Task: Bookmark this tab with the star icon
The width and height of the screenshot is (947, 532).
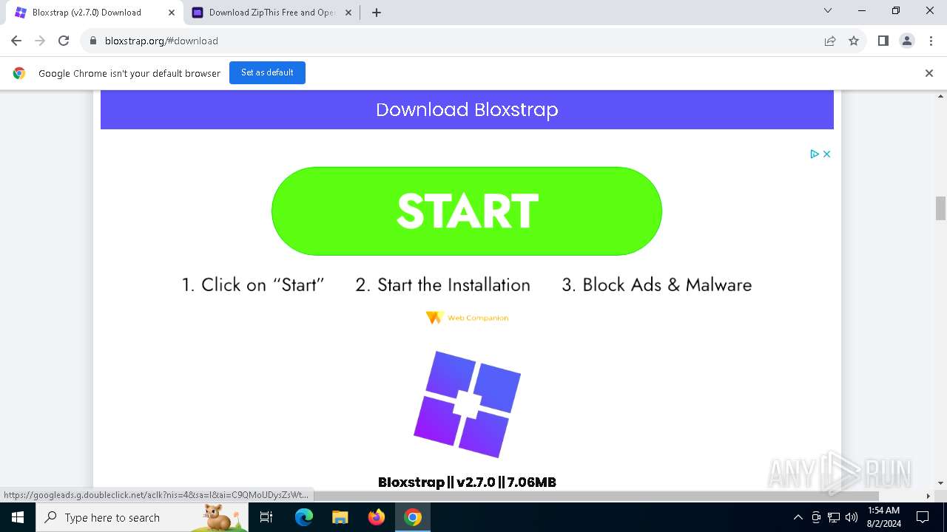Action: click(854, 41)
